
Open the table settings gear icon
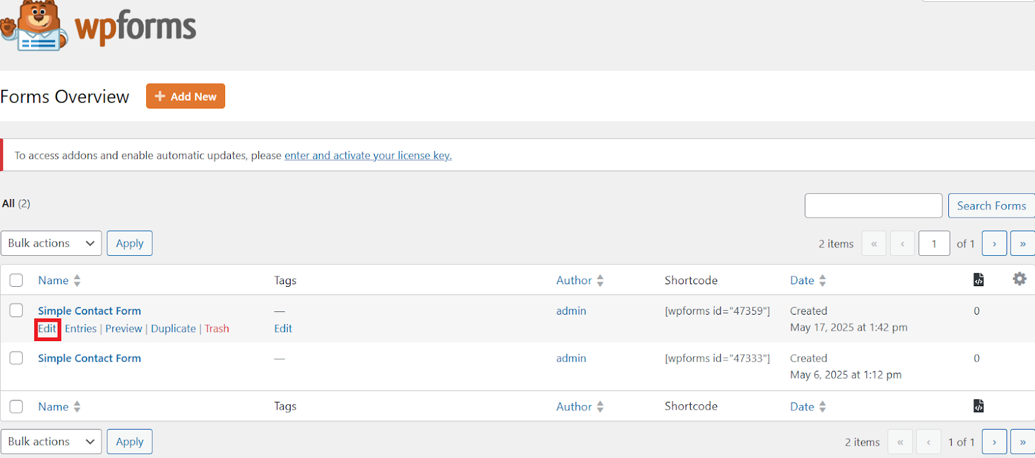[x=1019, y=279]
